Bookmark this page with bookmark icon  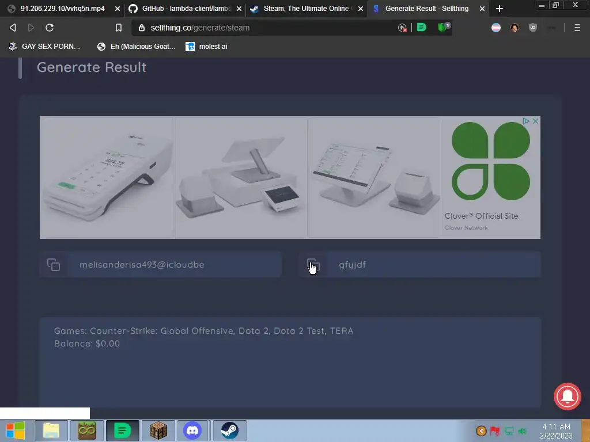click(x=119, y=28)
